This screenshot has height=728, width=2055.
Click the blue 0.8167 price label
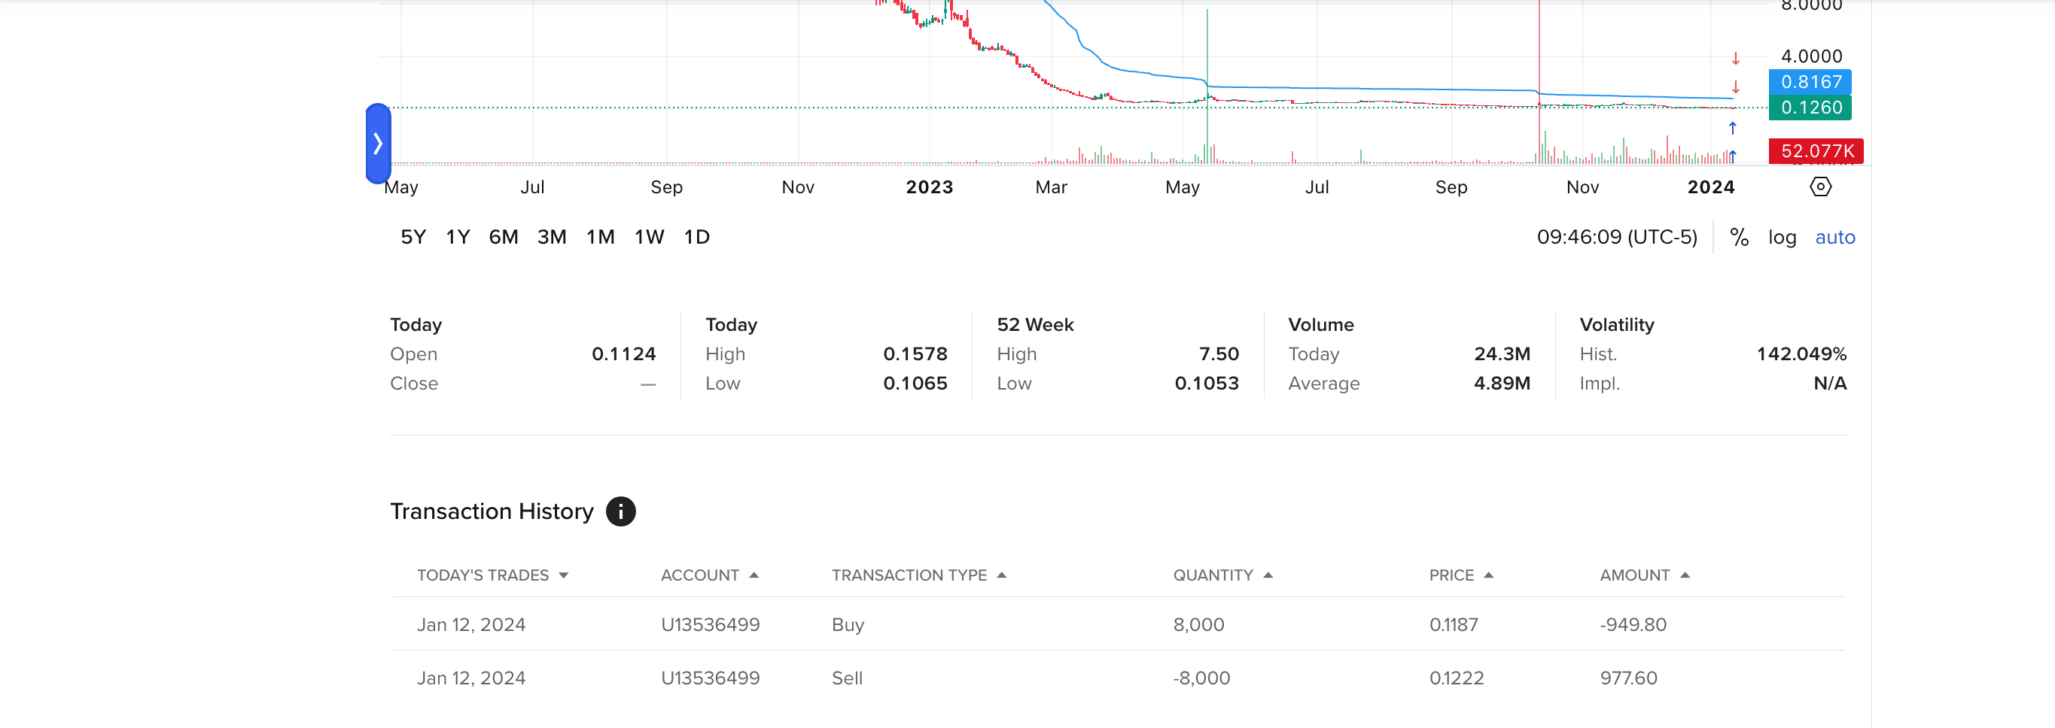pos(1810,82)
